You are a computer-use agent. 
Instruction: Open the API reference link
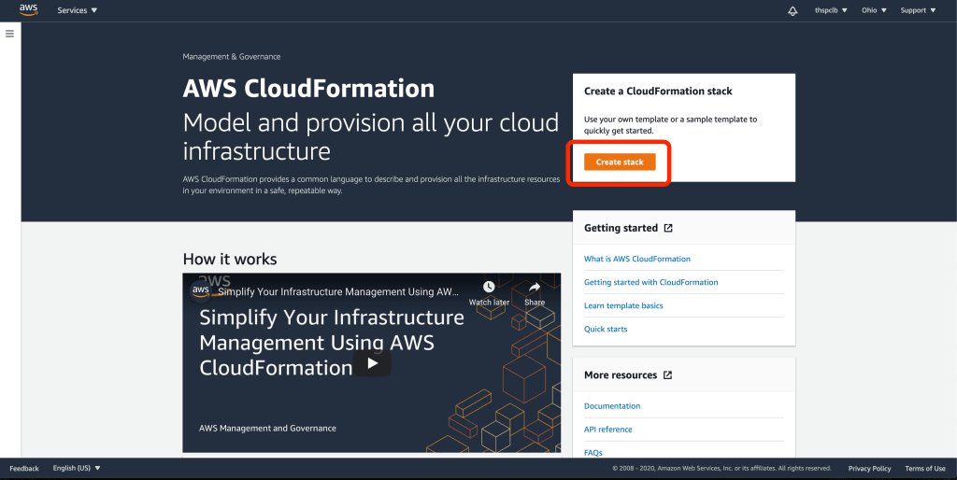(x=607, y=430)
